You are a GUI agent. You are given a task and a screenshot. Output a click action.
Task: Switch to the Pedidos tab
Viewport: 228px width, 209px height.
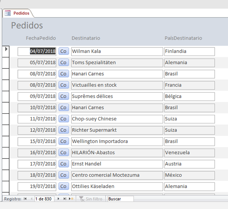coord(21,13)
